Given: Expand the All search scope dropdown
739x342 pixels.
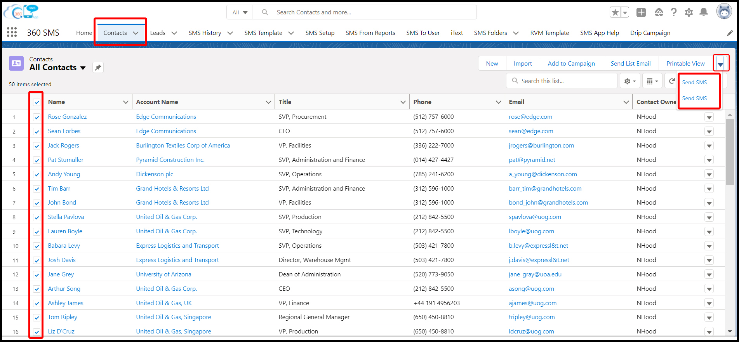Looking at the screenshot, I should [x=240, y=12].
